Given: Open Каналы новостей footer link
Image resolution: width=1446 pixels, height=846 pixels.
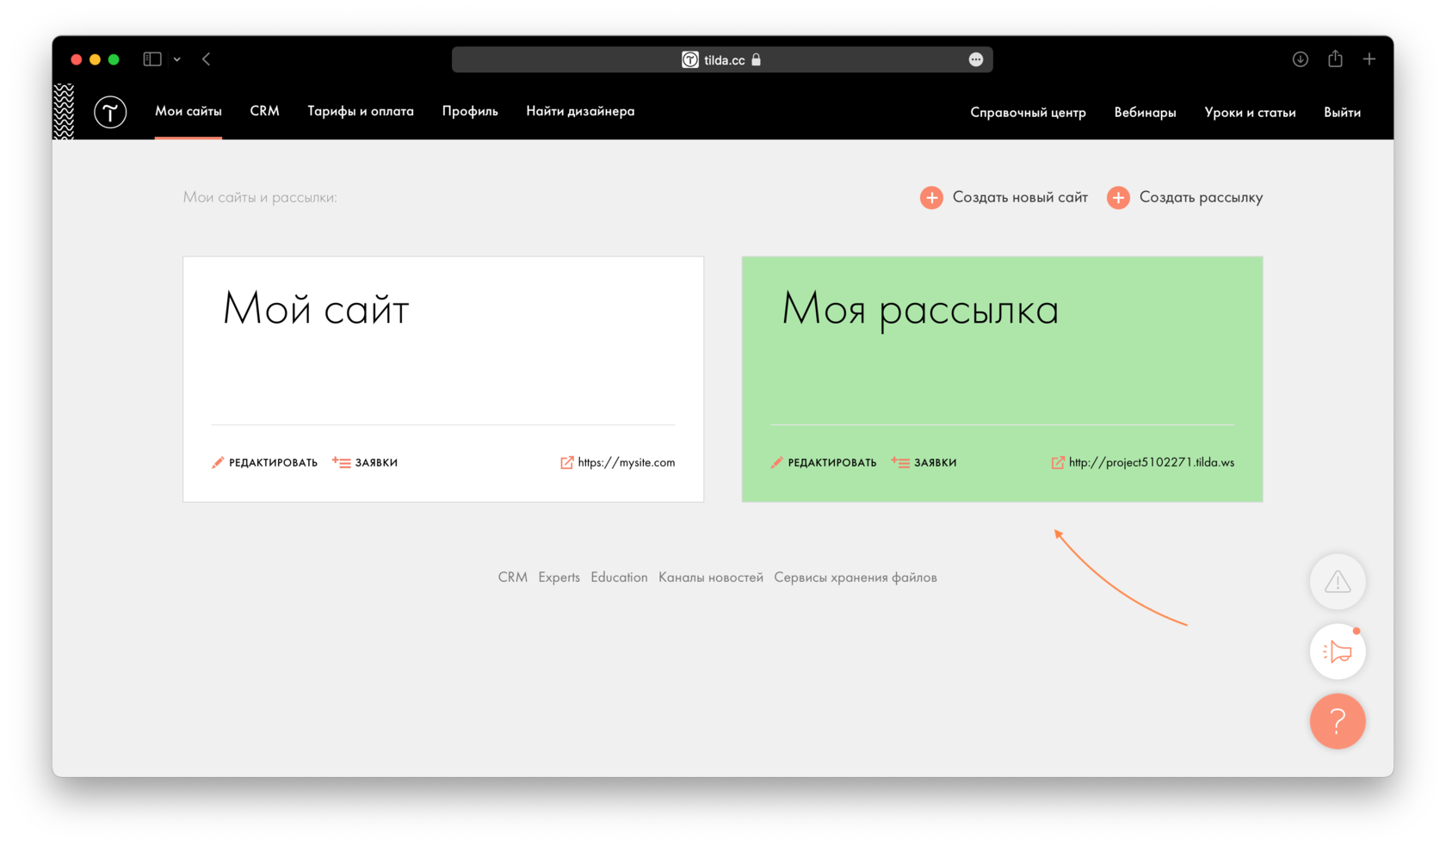Looking at the screenshot, I should 711,577.
